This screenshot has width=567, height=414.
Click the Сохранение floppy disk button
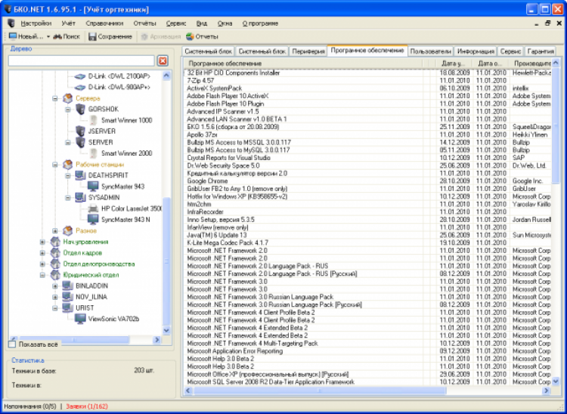(110, 36)
